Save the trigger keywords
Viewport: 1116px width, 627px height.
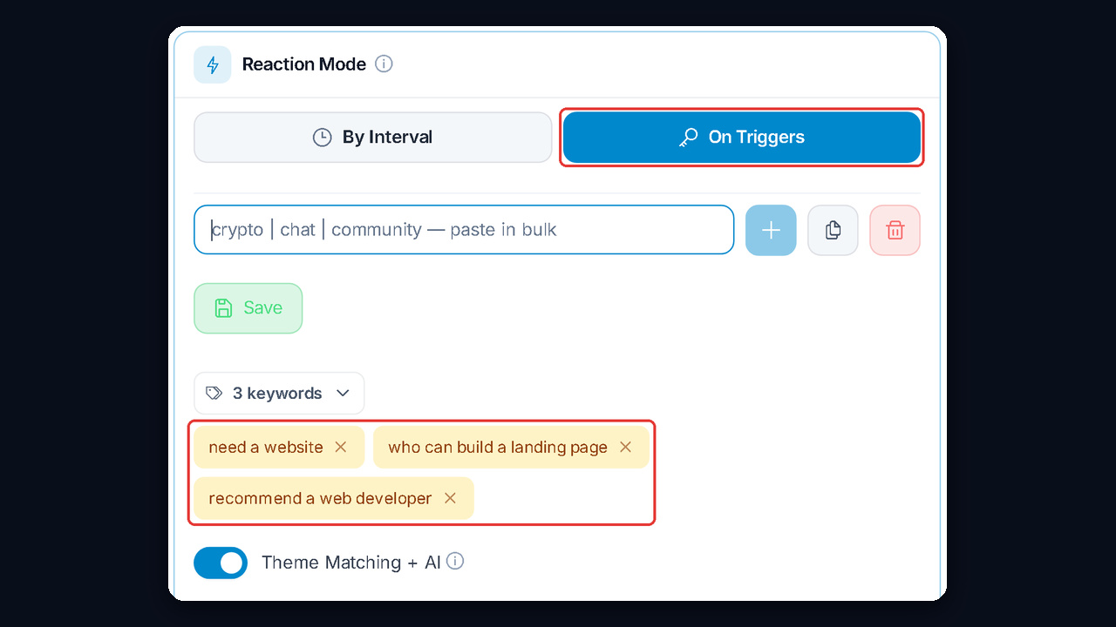pyautogui.click(x=248, y=308)
